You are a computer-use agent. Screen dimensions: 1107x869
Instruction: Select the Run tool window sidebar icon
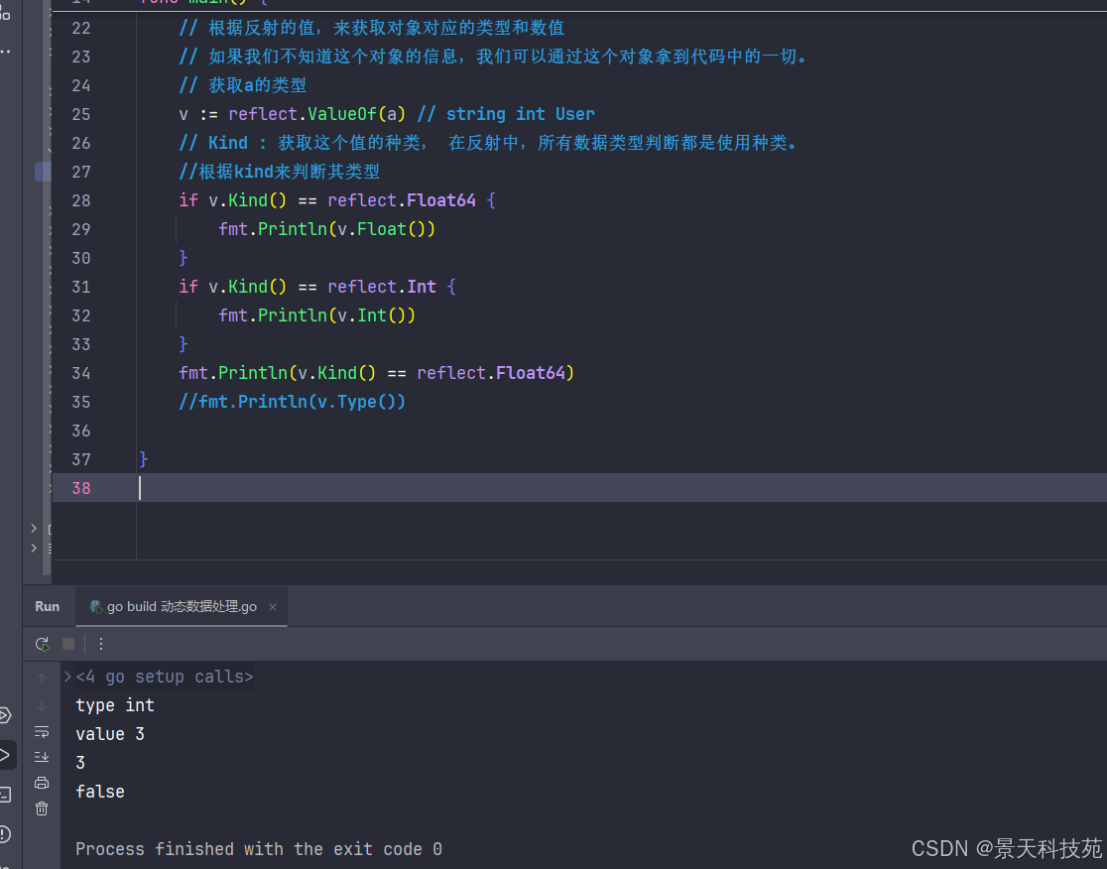tap(5, 755)
